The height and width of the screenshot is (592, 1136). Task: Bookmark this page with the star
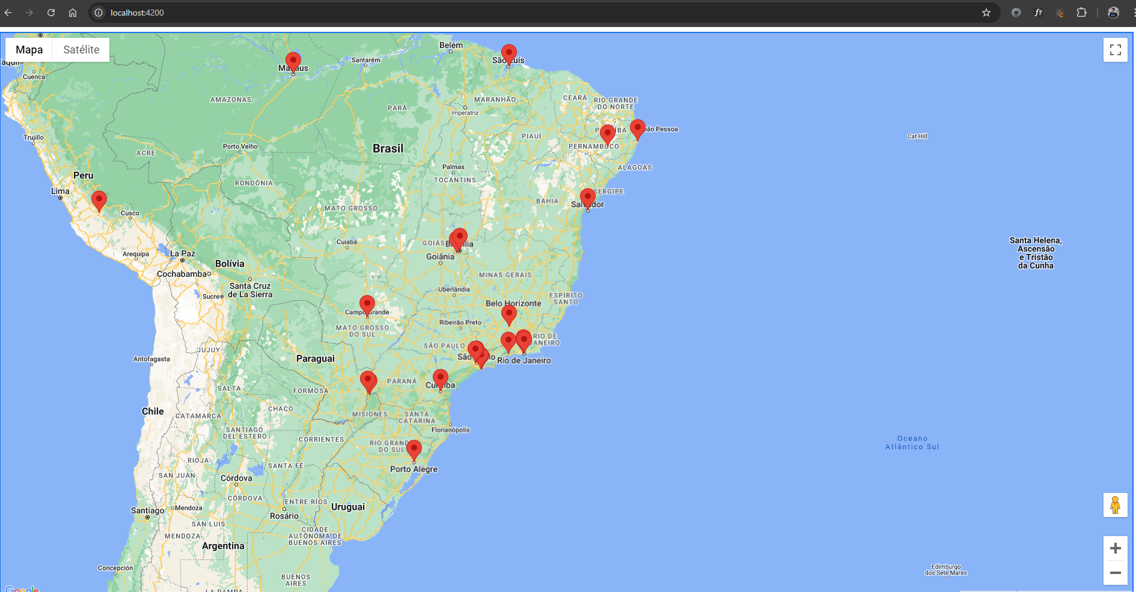pyautogui.click(x=986, y=13)
